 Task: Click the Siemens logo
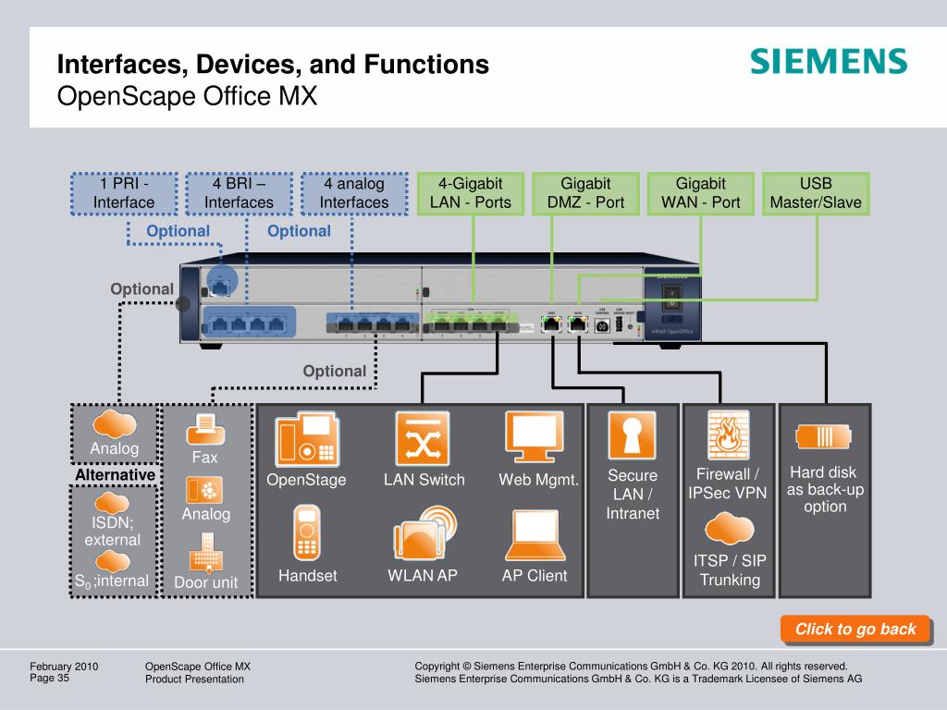[829, 62]
